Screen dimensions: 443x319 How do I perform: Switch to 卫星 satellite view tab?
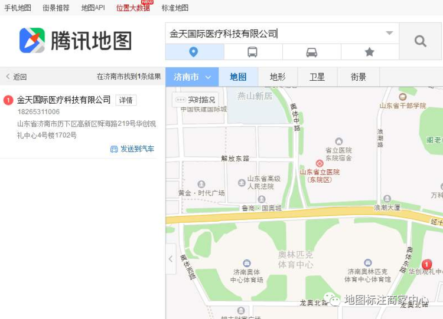click(x=317, y=77)
